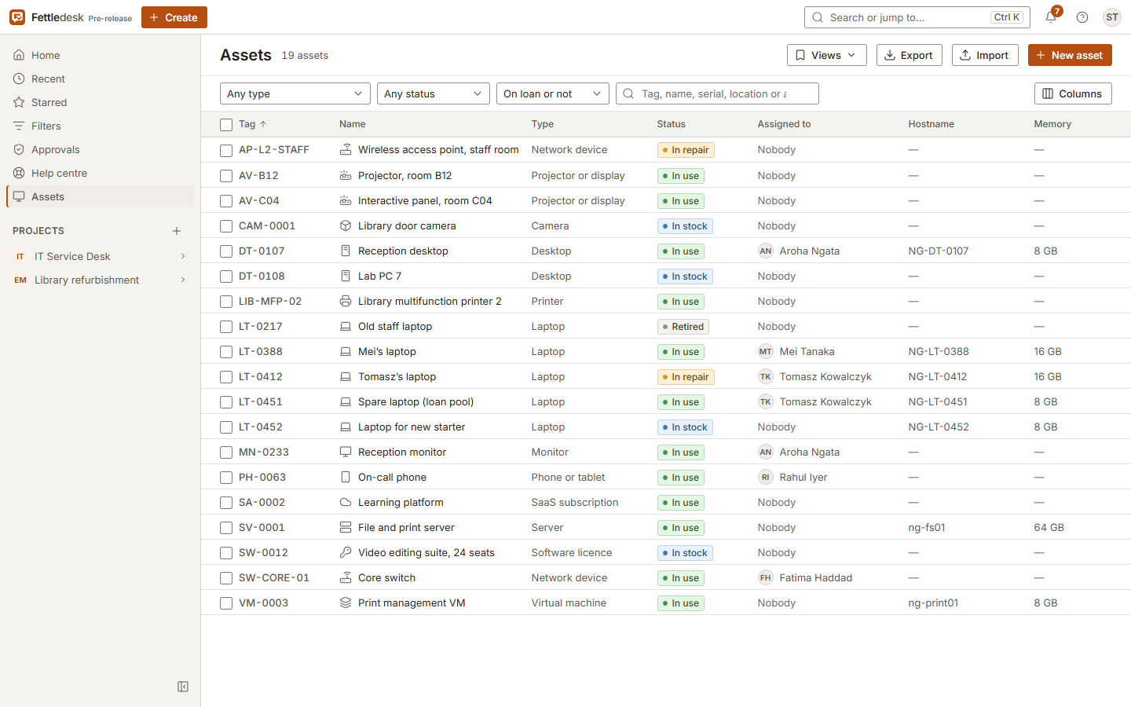Collapse the sidebar panel icon
The width and height of the screenshot is (1131, 707).
pos(183,687)
